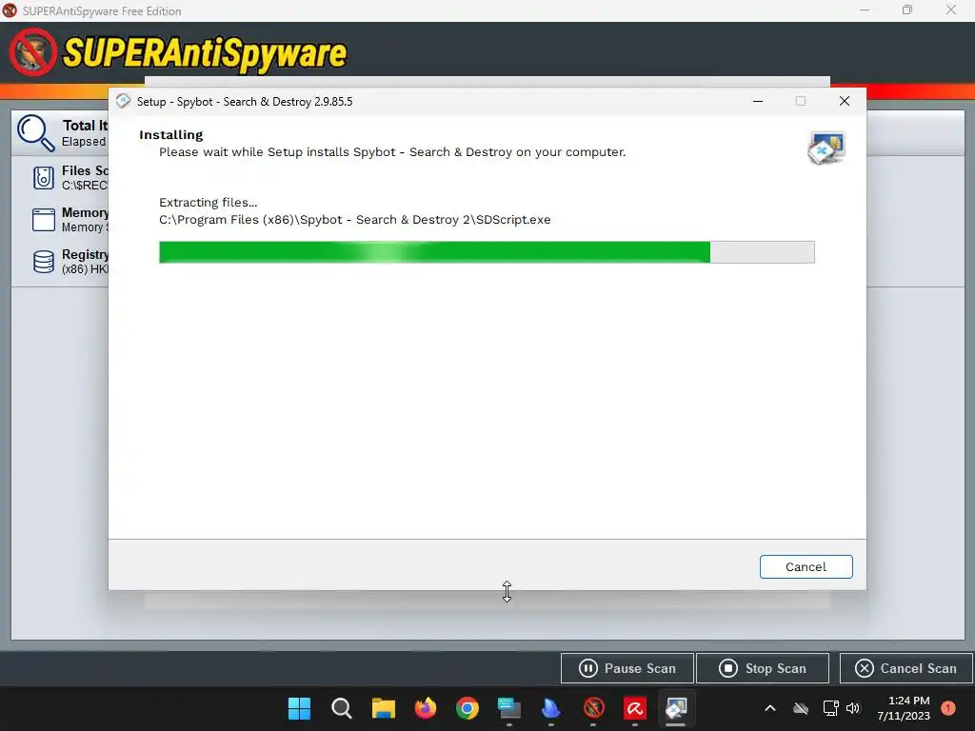Close the Spybot setup window
This screenshot has height=731, width=975.
tap(844, 101)
